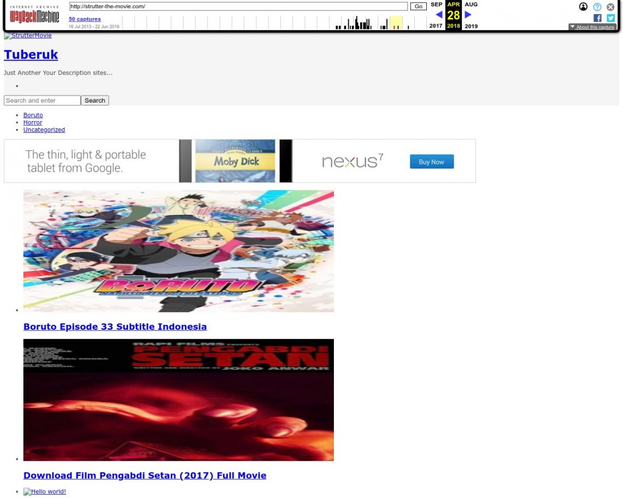Screen dimensions: 623x498
Task: Open the broken StrutterMovie logo image link
Action: (28, 35)
